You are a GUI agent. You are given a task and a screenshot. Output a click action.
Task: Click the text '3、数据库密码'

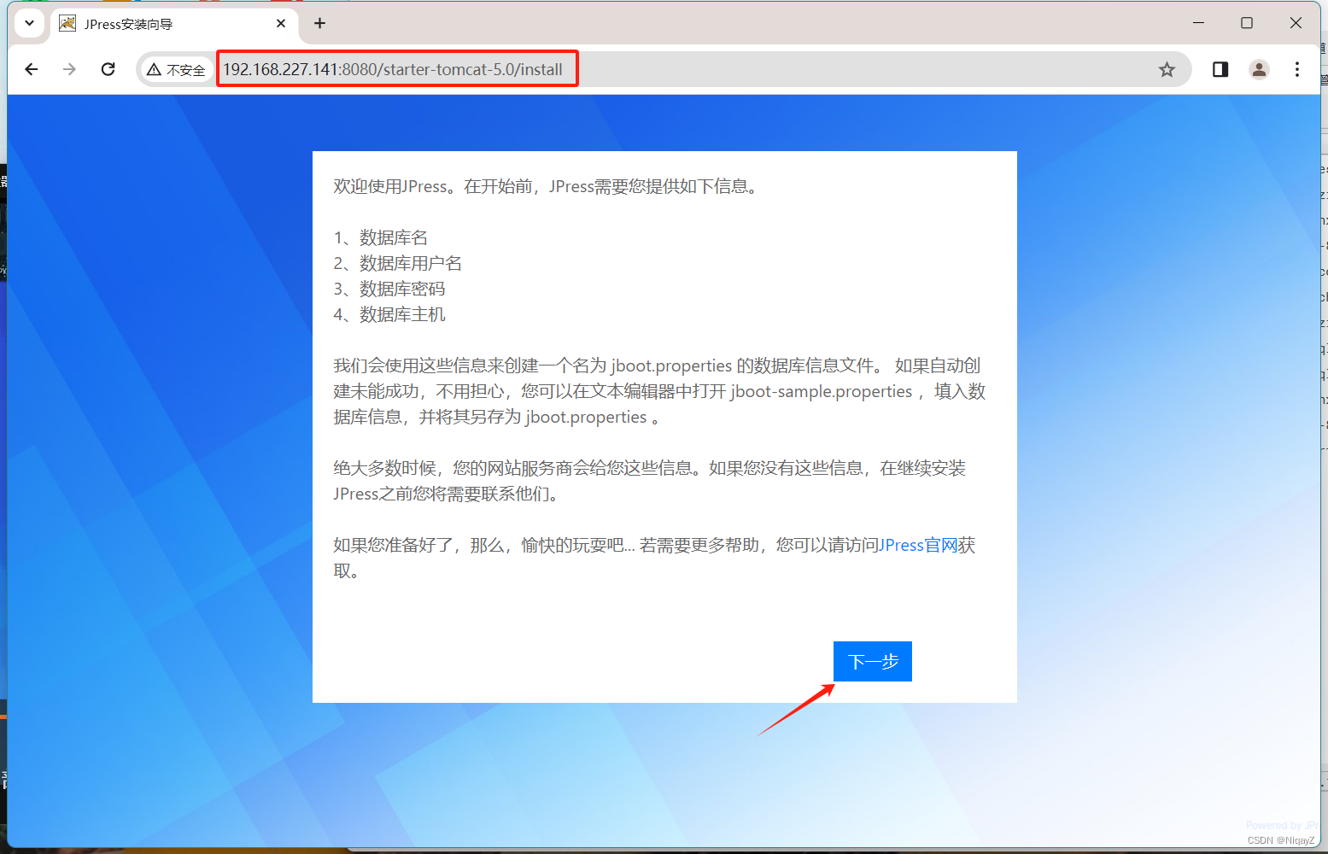pos(389,289)
